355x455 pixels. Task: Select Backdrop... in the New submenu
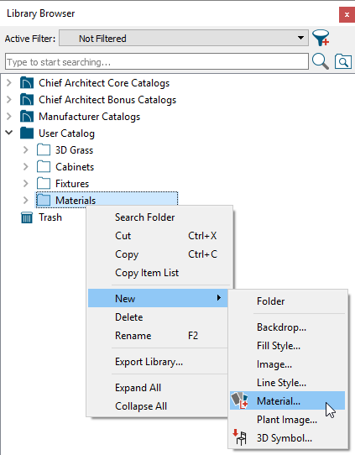pos(287,327)
